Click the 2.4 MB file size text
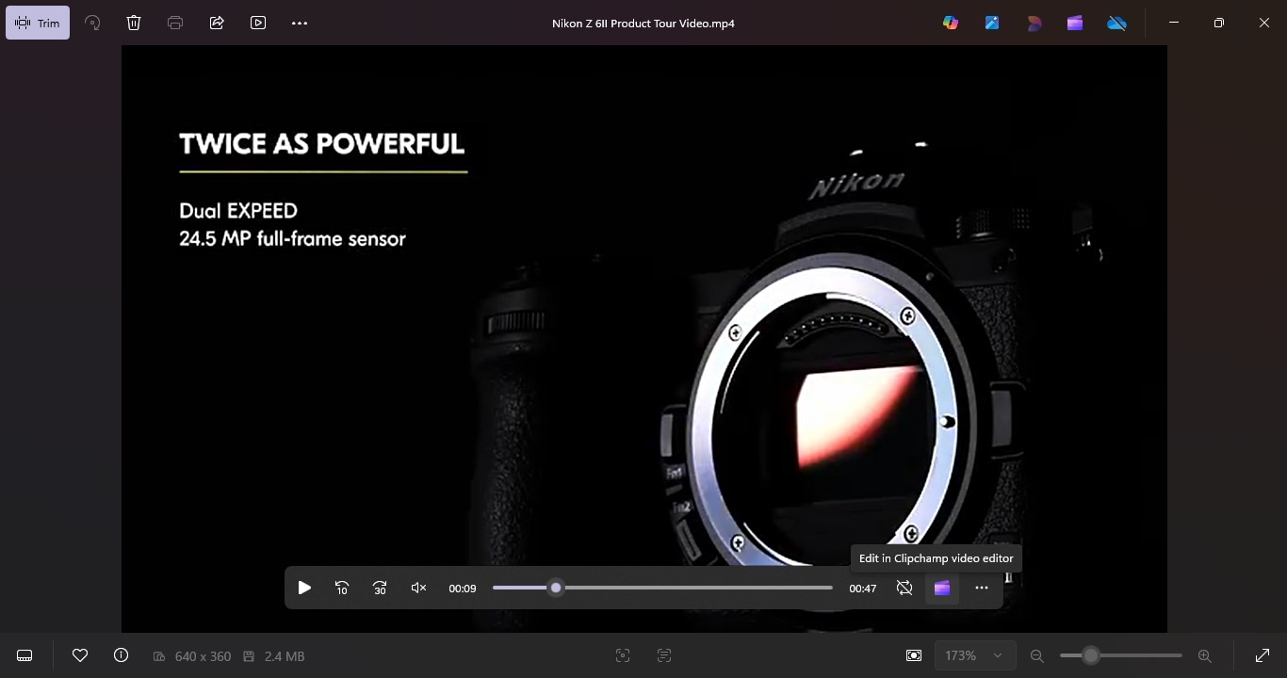 coord(284,656)
